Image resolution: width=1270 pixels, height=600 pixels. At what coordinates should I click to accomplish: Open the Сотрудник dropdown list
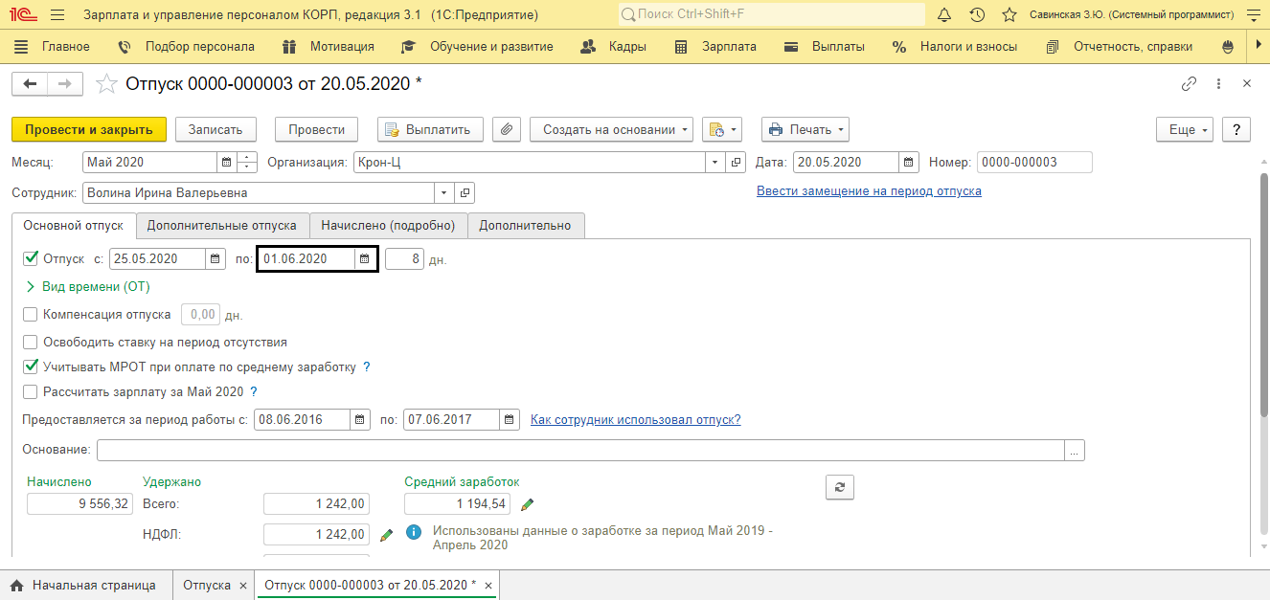pos(443,193)
